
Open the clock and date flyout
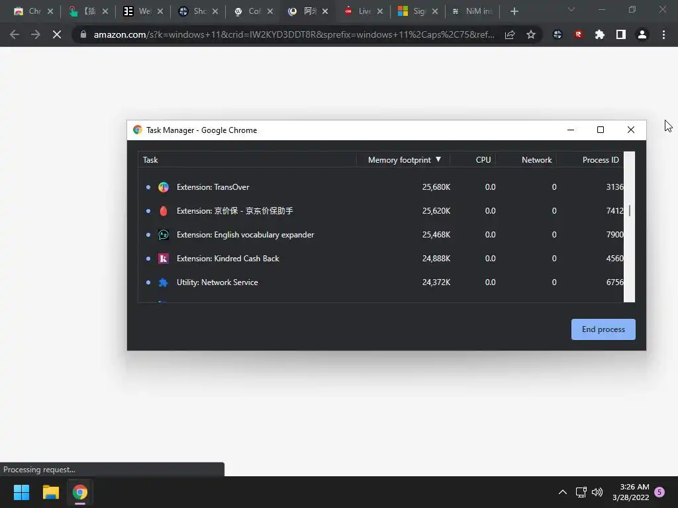point(631,492)
